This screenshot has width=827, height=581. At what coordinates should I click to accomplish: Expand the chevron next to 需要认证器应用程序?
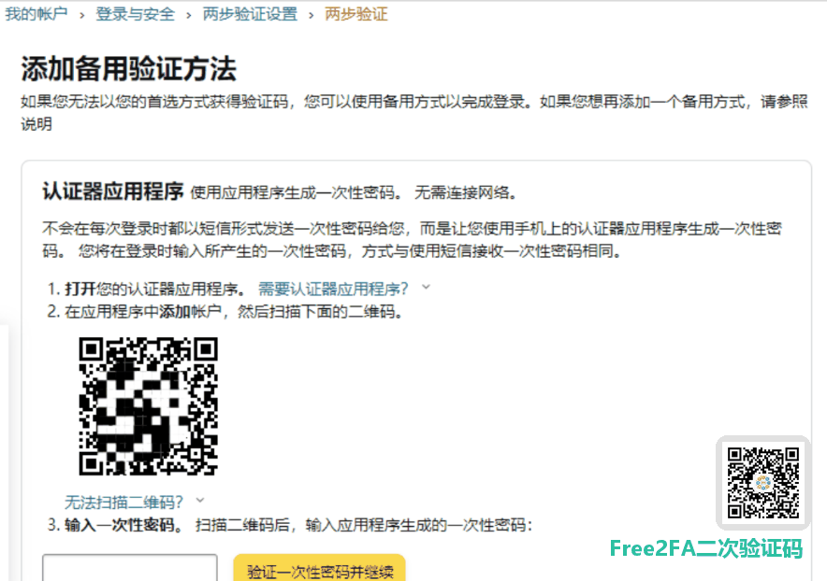[x=427, y=287]
